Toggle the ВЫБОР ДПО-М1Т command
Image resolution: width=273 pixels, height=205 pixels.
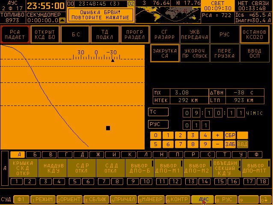tap(256, 168)
